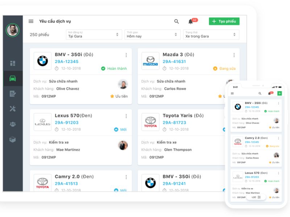Open notifications bell with 32 badge

coord(191,21)
